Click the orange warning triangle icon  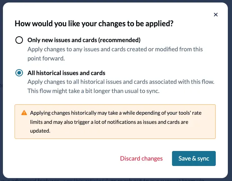coord(24,113)
